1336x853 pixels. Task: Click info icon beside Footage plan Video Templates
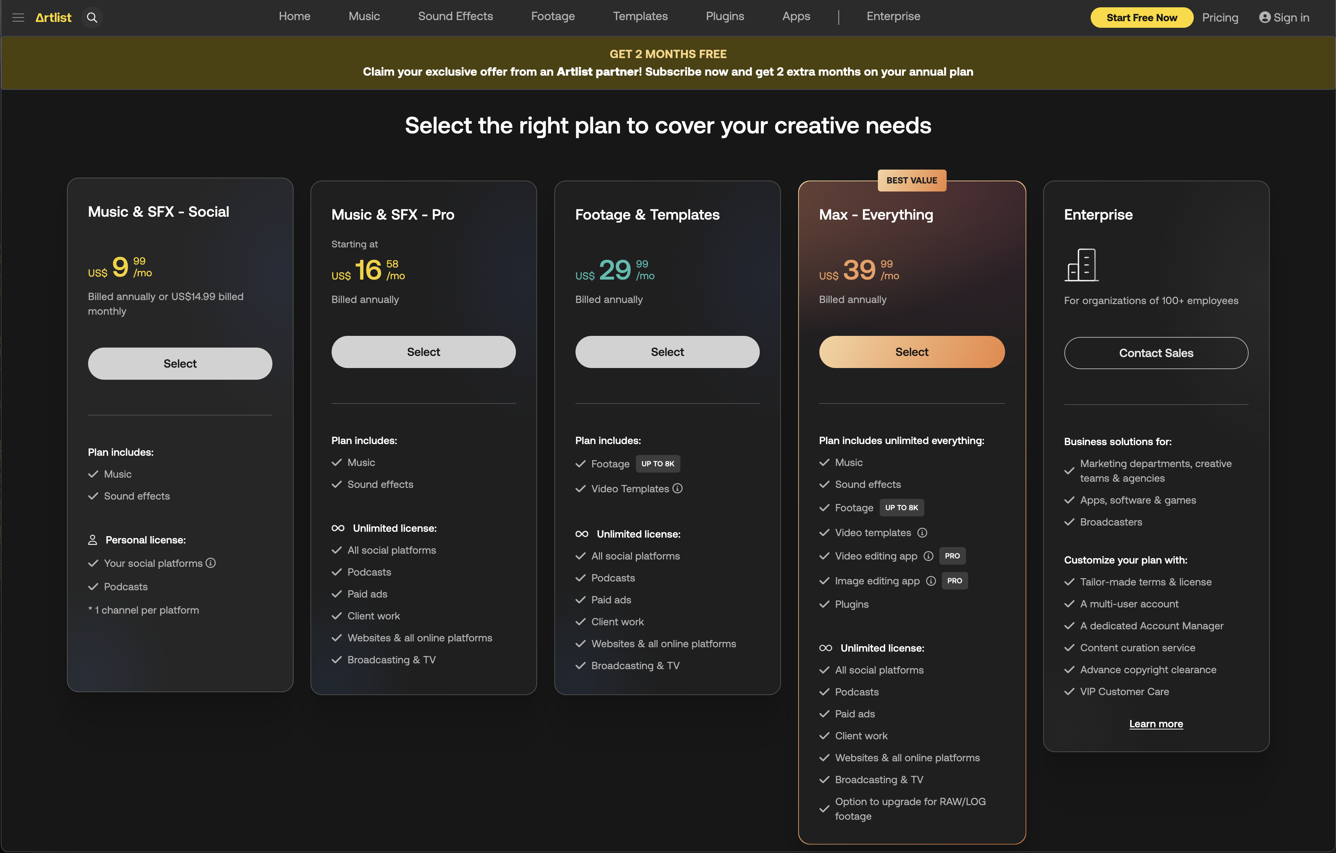678,488
